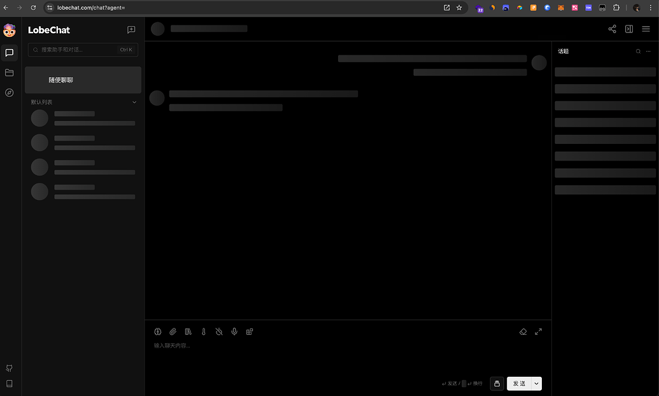Open the send options dropdown arrow

[x=536, y=383]
